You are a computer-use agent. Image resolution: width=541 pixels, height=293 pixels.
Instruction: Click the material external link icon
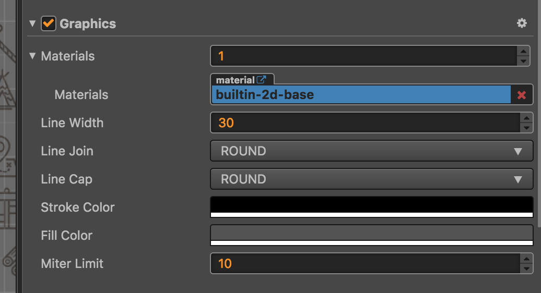[x=262, y=80]
